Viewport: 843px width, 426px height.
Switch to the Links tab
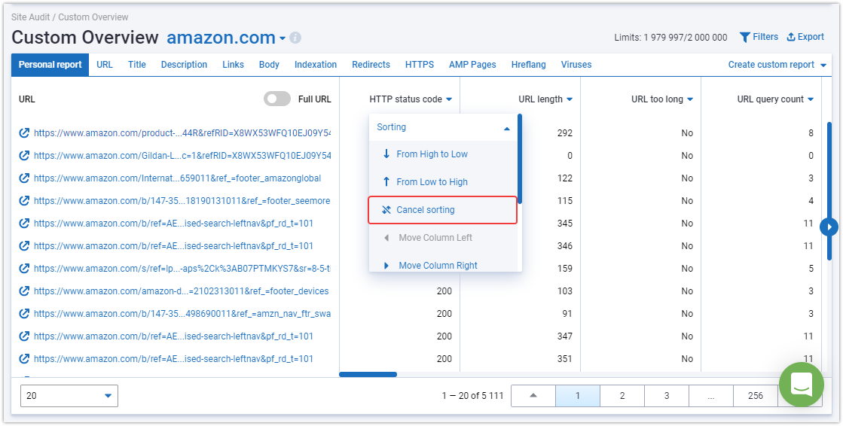pyautogui.click(x=234, y=65)
